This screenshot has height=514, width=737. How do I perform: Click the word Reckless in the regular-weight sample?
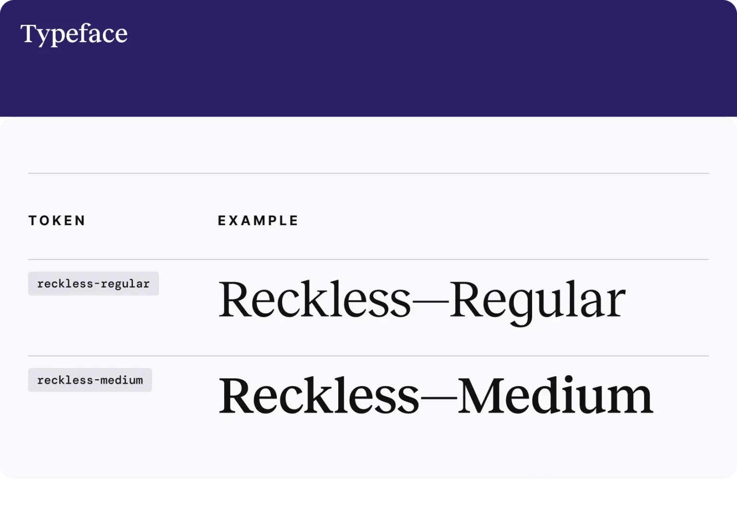point(315,299)
